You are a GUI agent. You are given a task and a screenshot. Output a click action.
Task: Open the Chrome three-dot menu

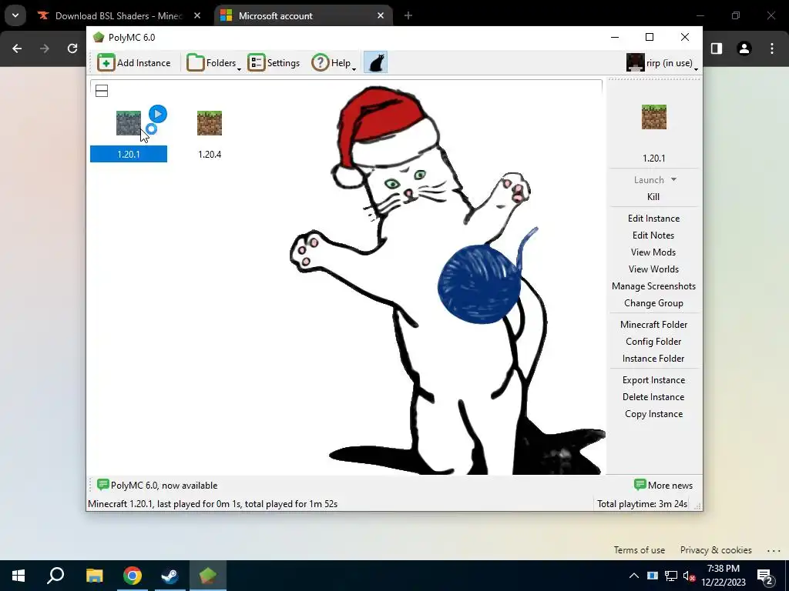click(x=772, y=48)
